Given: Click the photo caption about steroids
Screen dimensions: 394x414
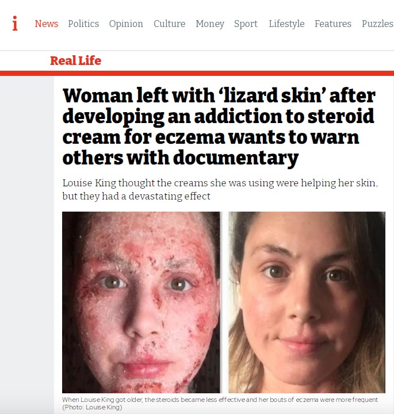Looking at the screenshot, I should (x=220, y=400).
